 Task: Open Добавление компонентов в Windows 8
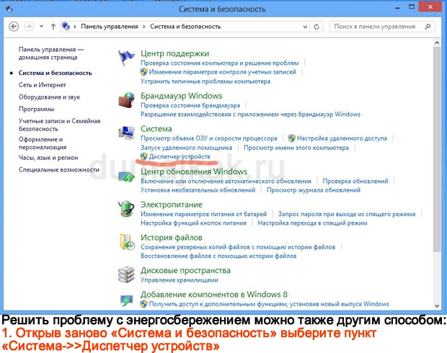point(214,295)
